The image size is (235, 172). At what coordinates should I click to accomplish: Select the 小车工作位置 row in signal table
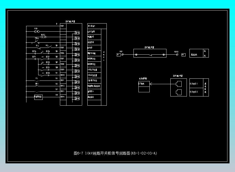pyautogui.click(x=94, y=70)
